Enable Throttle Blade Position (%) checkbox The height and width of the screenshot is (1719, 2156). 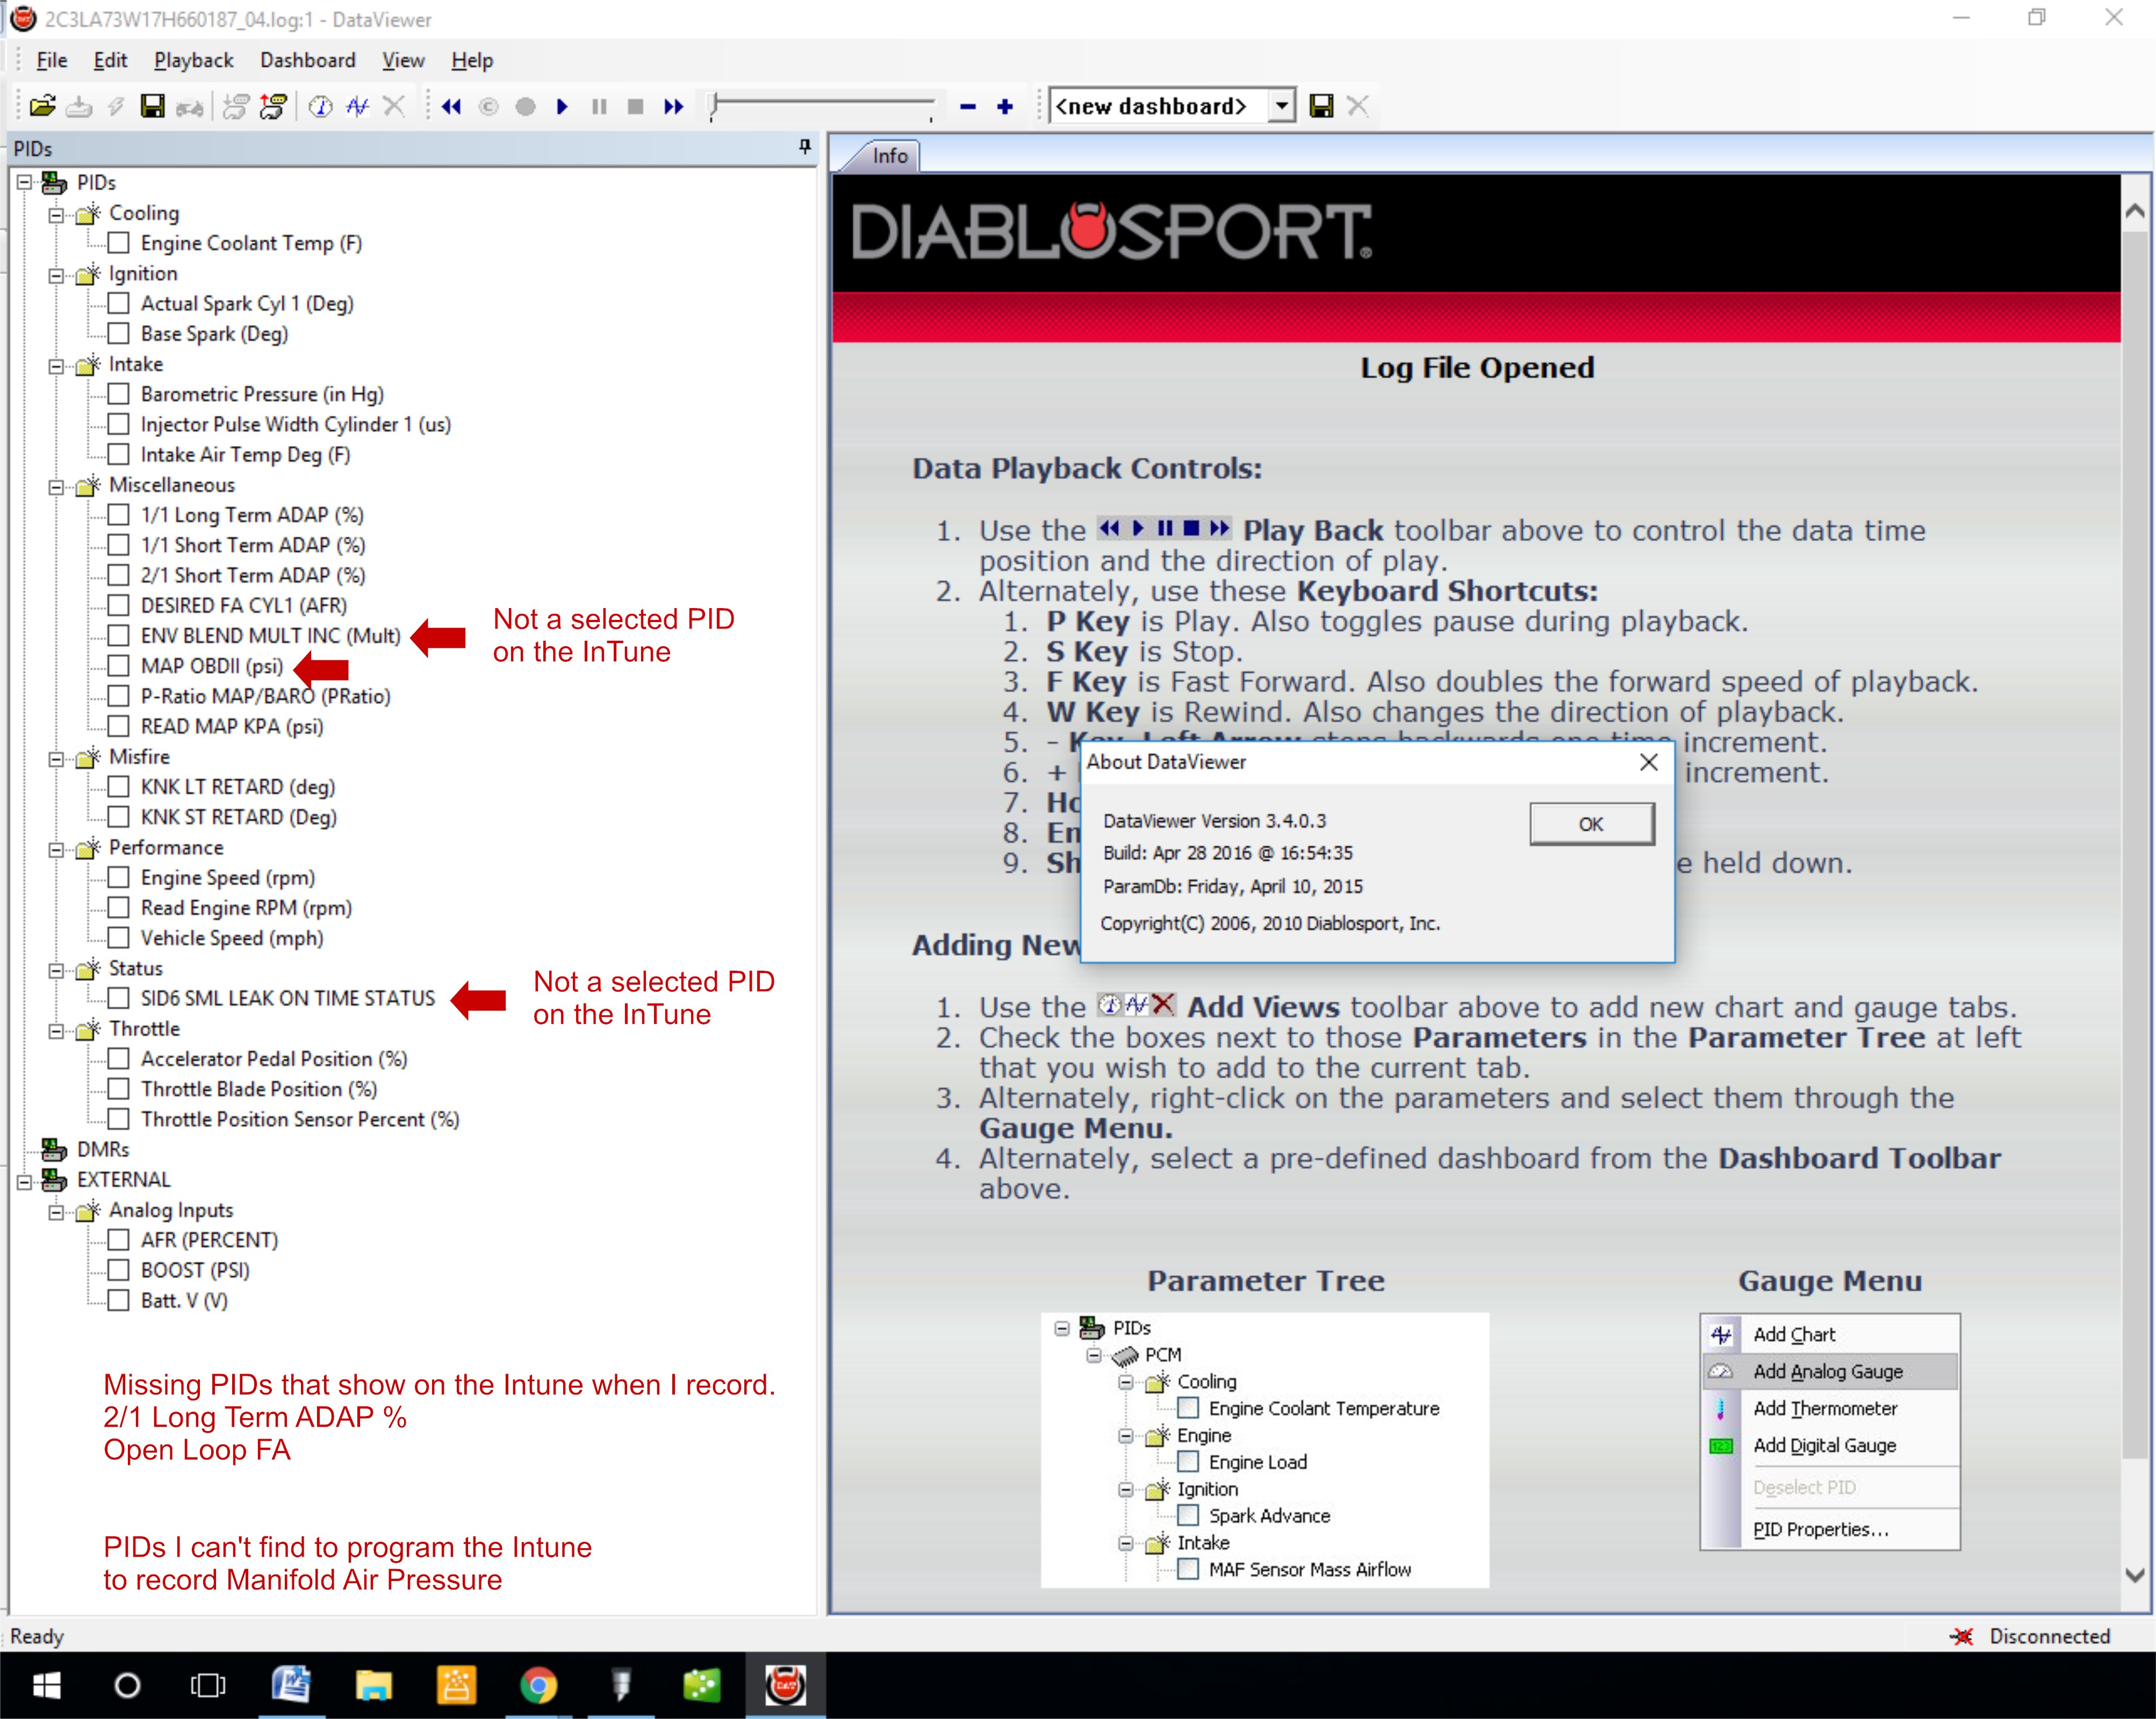point(118,1089)
